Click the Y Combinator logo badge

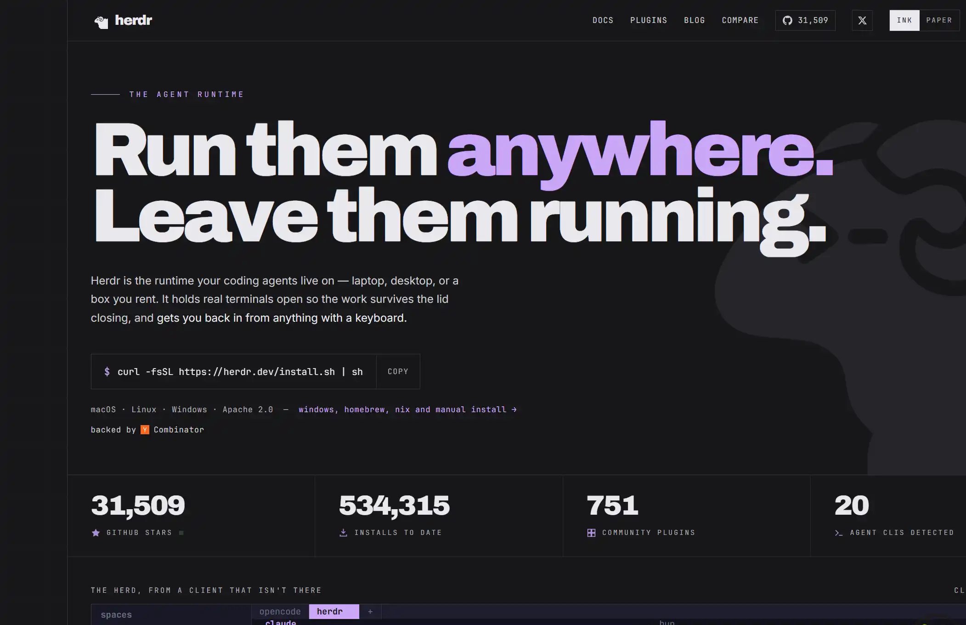click(145, 430)
